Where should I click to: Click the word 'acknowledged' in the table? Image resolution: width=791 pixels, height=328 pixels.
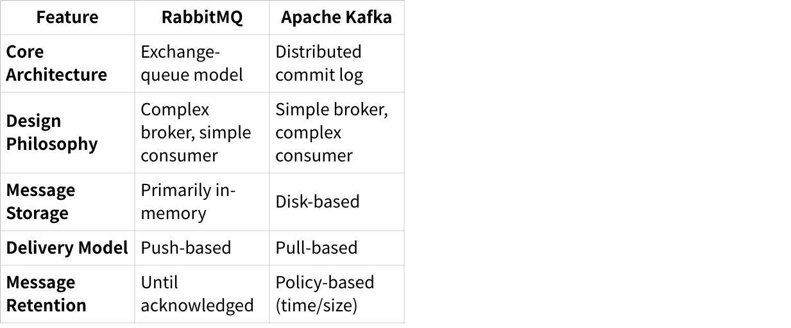[x=197, y=306]
